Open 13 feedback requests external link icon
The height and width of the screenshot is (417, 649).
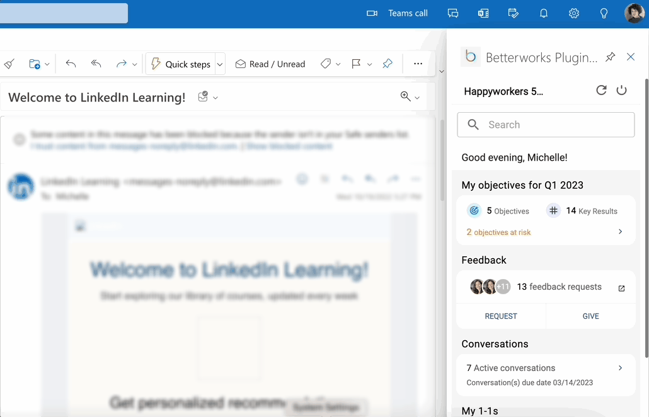pyautogui.click(x=621, y=288)
